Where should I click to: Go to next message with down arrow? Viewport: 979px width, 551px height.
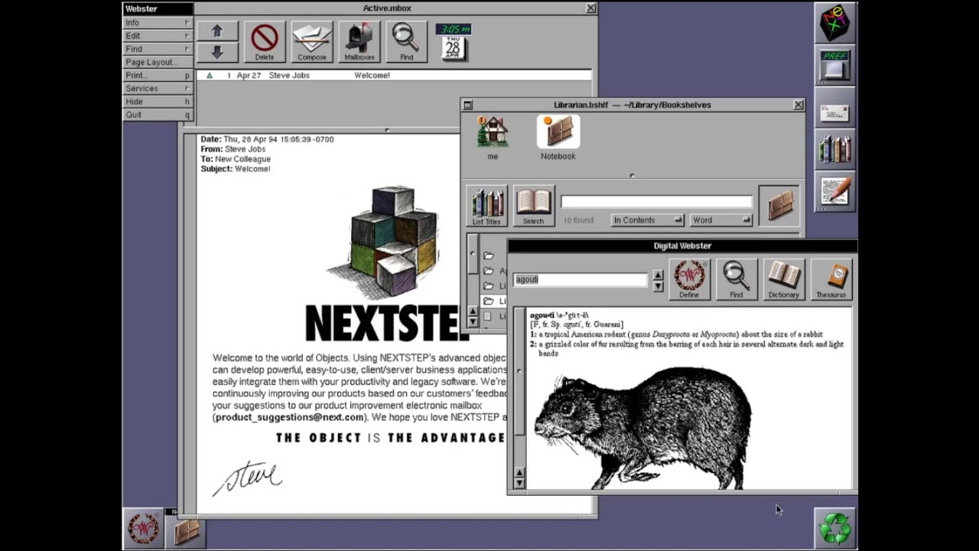[x=217, y=52]
